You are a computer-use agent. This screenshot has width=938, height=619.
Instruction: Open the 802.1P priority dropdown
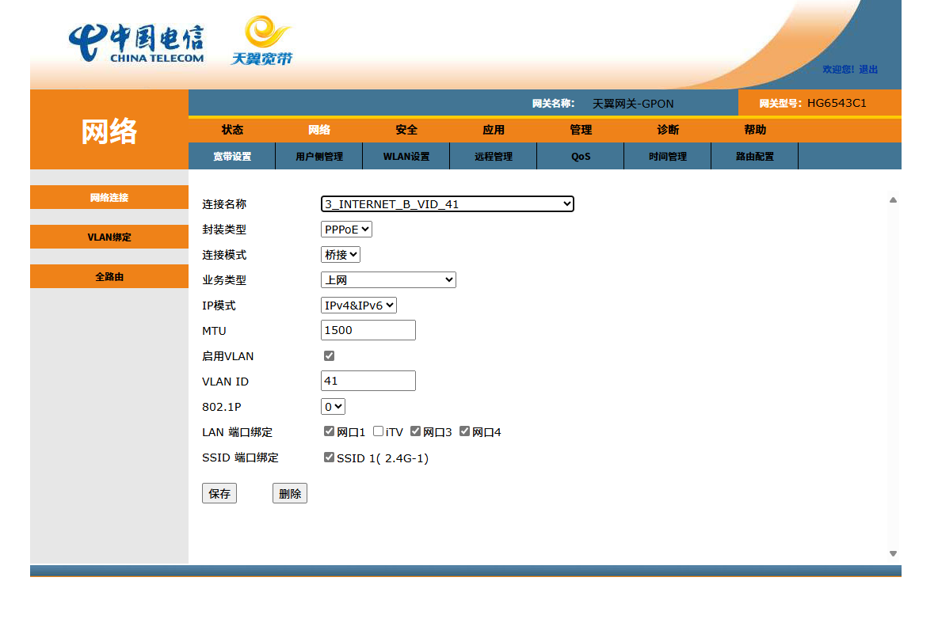click(x=333, y=407)
